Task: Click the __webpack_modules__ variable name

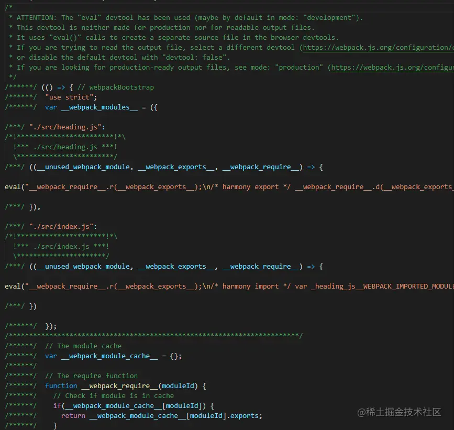Action: coord(99,107)
